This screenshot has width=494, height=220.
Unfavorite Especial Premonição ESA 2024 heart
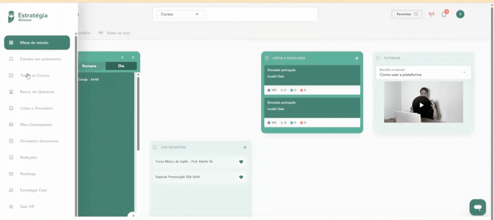(x=241, y=177)
